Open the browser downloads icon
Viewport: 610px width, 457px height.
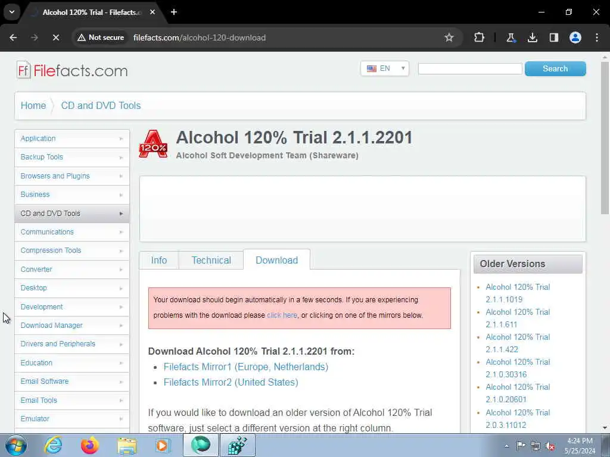[x=532, y=37]
